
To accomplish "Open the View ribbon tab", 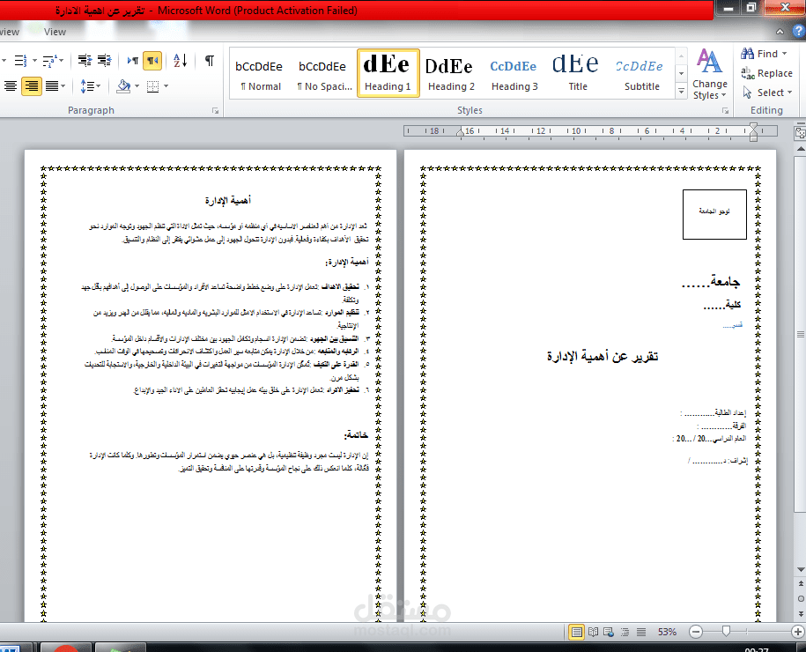I will [55, 32].
